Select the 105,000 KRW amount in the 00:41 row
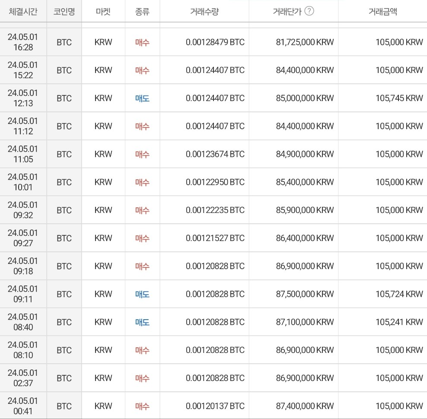The width and height of the screenshot is (427, 419). click(399, 406)
